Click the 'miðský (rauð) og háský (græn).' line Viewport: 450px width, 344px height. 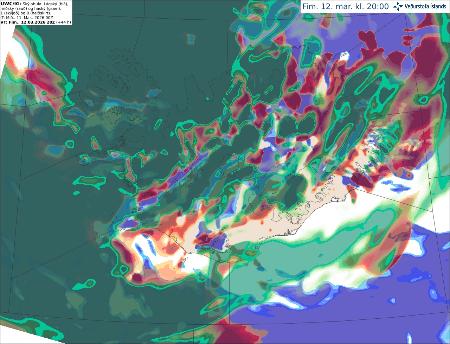pos(31,8)
